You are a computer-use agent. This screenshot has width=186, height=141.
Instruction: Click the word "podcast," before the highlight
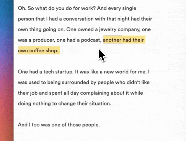91,40
